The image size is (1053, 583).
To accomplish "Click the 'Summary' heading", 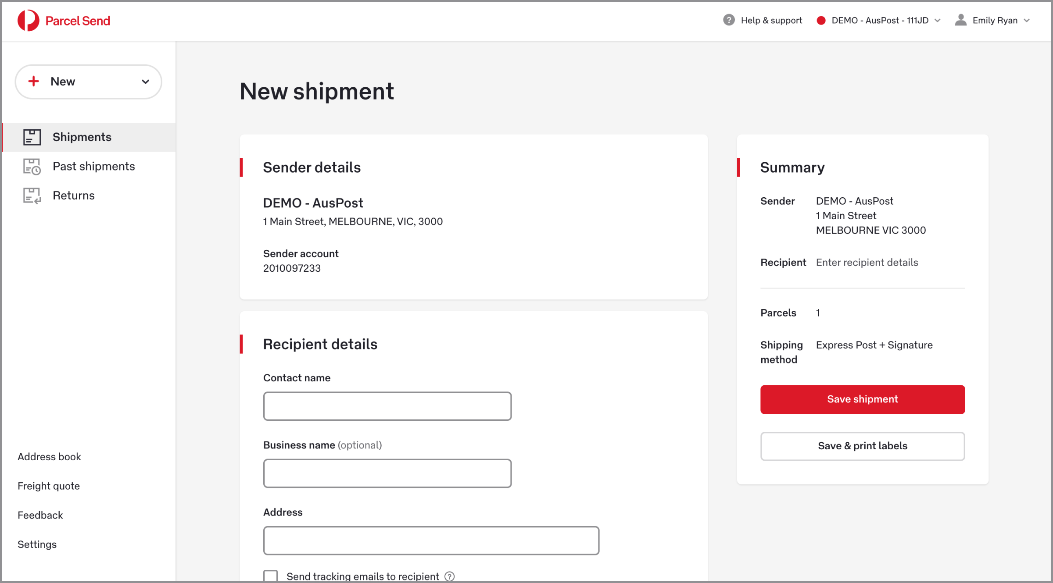I will click(792, 167).
